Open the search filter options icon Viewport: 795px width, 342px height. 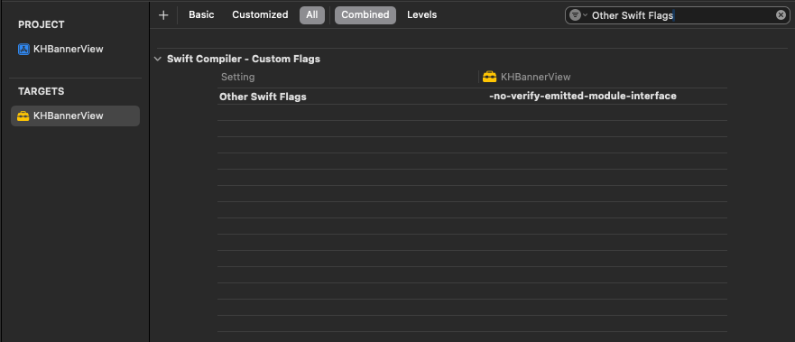(578, 15)
